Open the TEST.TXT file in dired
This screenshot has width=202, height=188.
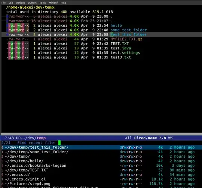click(120, 43)
